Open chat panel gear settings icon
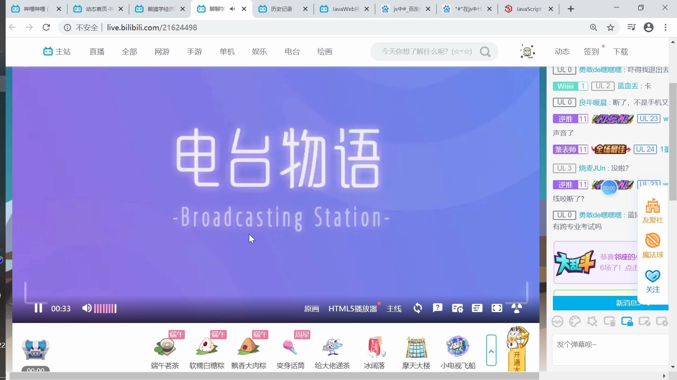The width and height of the screenshot is (677, 380). pos(661,321)
